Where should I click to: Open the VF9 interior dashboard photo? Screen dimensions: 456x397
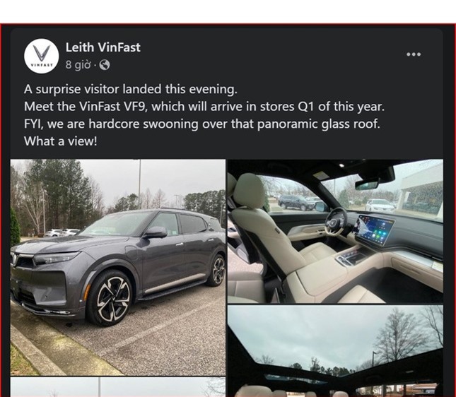coord(335,231)
